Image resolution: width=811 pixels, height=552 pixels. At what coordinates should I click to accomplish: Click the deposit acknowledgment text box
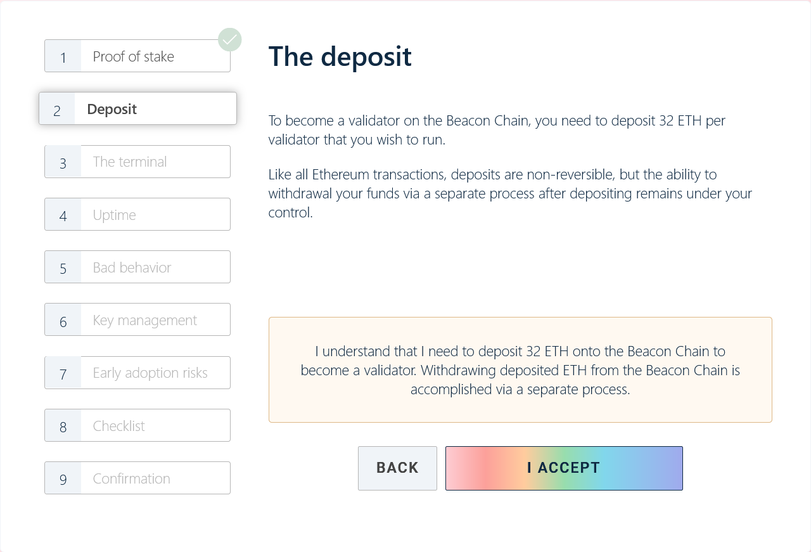520,370
